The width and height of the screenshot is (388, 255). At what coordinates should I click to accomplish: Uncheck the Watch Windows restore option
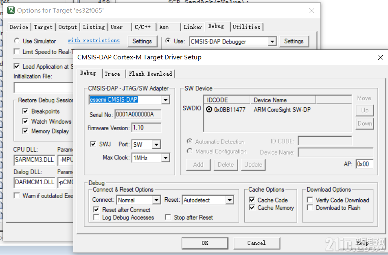coord(25,121)
